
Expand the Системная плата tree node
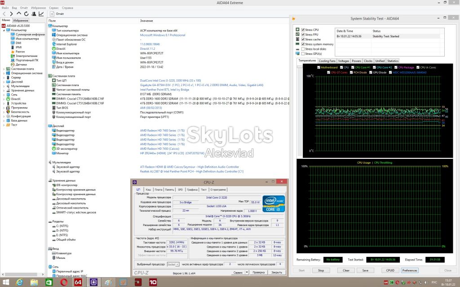(x=4, y=69)
